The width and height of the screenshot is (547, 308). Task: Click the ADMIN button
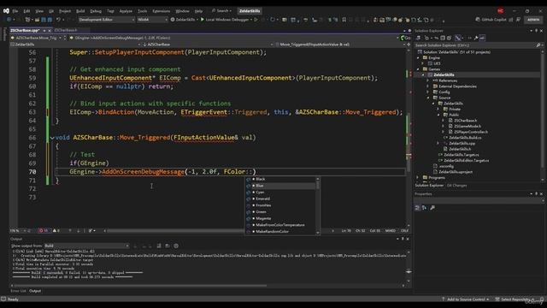(533, 20)
